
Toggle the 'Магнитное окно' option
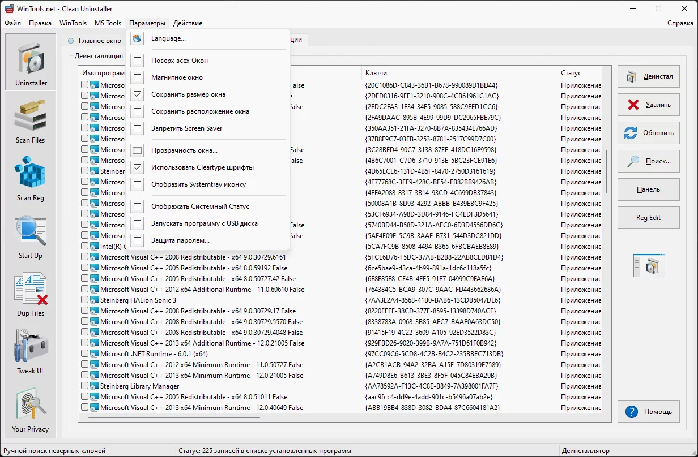[x=137, y=77]
